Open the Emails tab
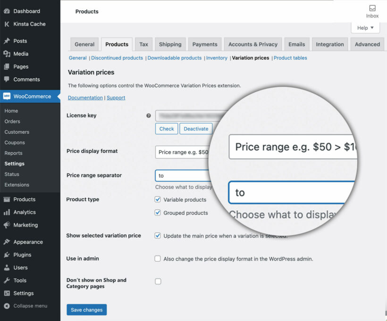 pyautogui.click(x=297, y=44)
